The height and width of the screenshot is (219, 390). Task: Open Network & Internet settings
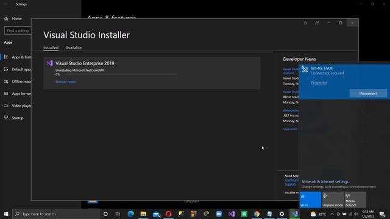[325, 181]
